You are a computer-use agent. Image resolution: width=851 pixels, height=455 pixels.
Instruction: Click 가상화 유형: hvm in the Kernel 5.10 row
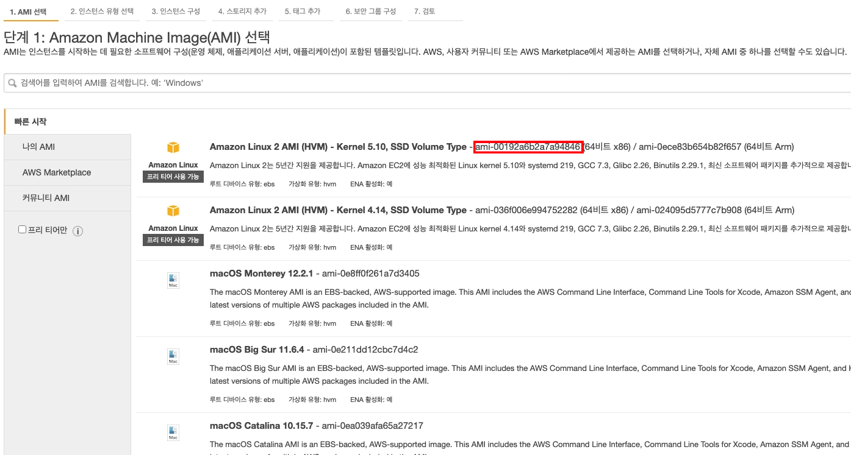(x=312, y=183)
